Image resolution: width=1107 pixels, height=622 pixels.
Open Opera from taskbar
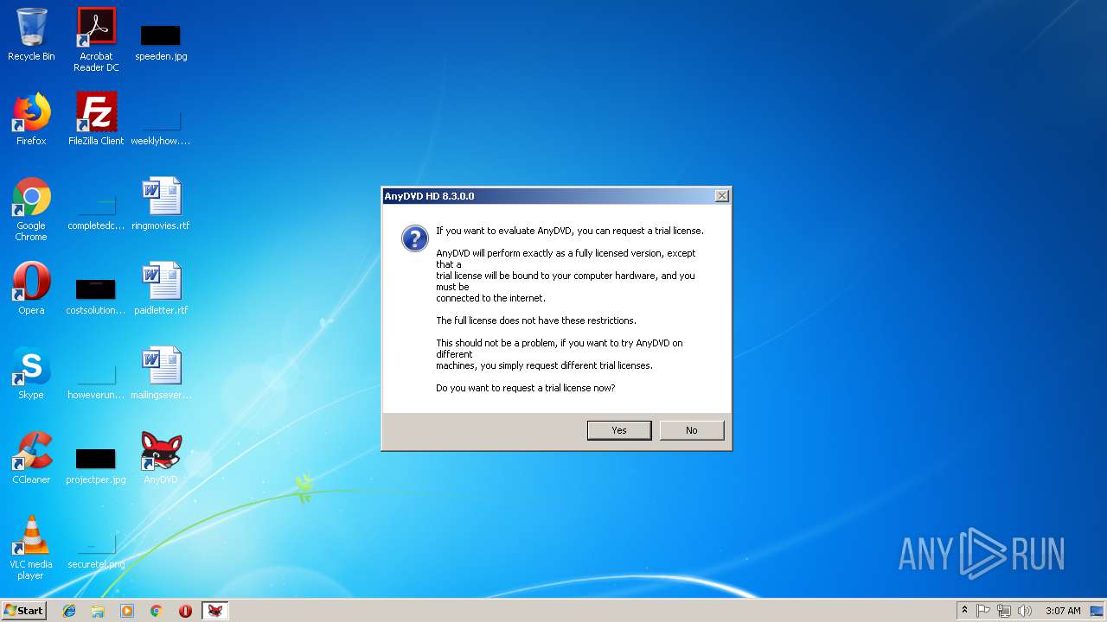tap(185, 611)
